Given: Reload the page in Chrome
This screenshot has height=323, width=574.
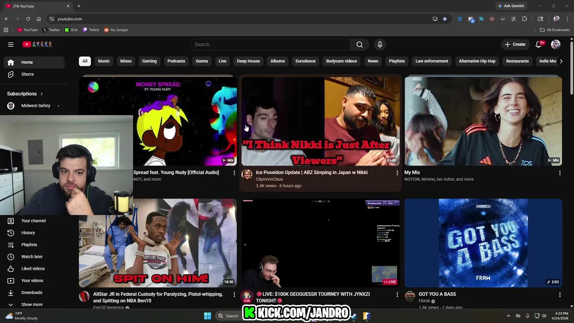Looking at the screenshot, I should pos(28,19).
